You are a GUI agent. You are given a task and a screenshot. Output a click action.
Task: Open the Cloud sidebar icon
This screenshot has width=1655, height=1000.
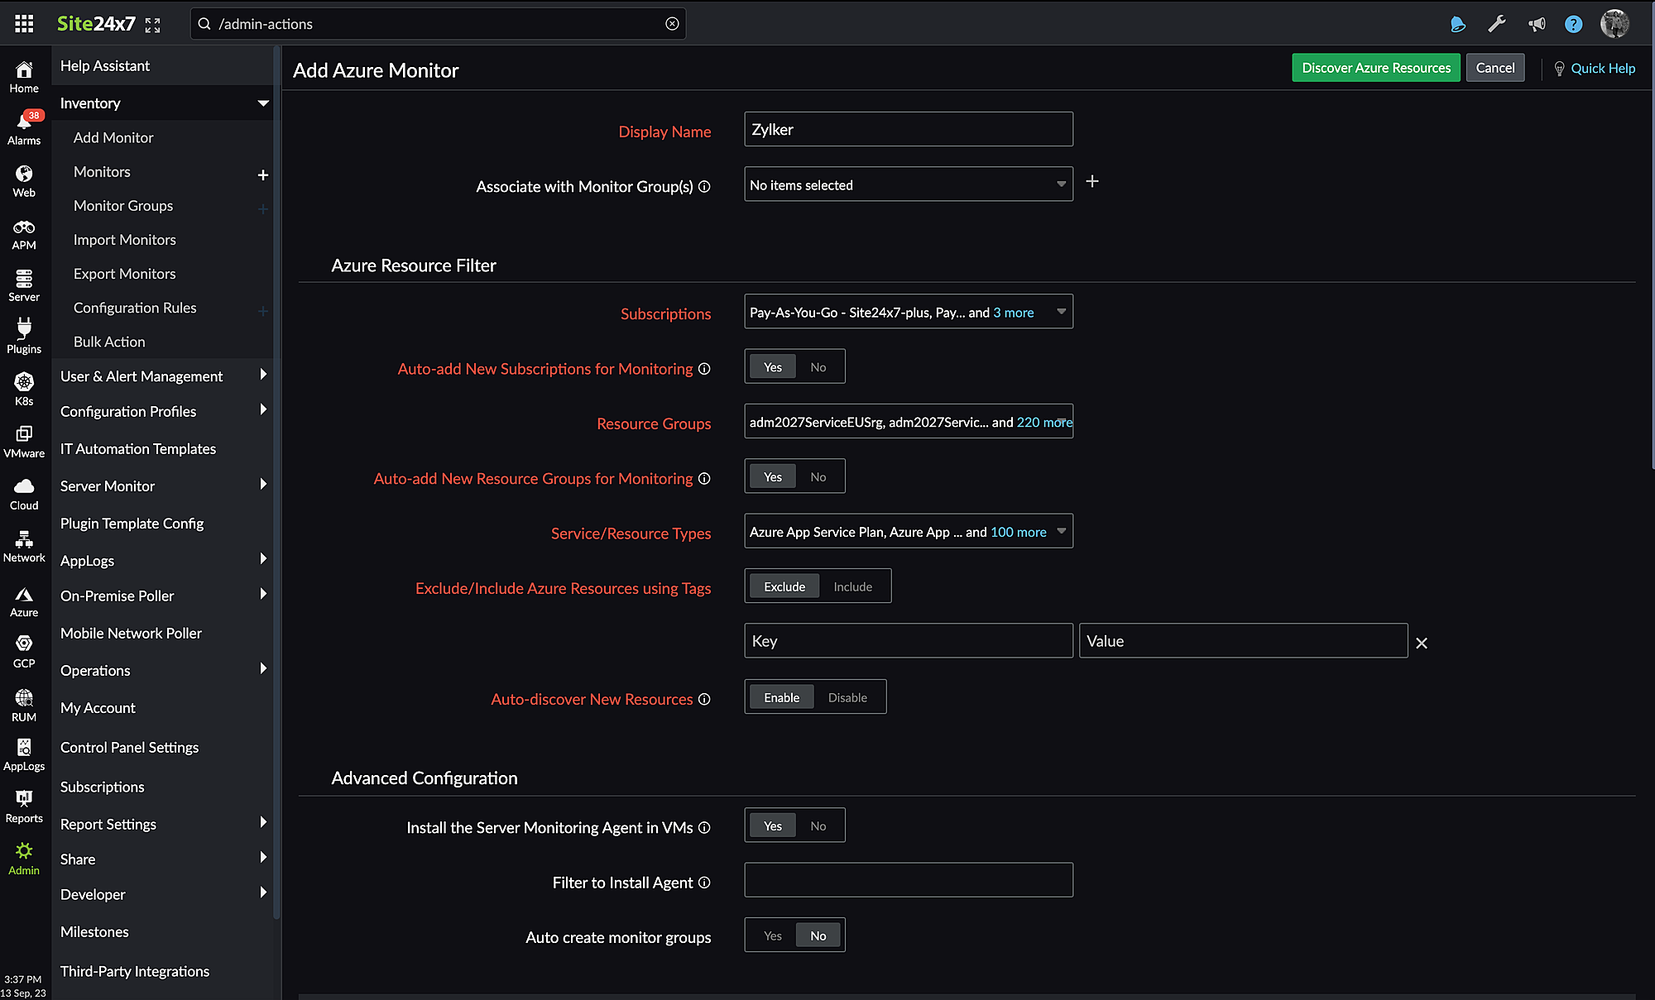24,493
